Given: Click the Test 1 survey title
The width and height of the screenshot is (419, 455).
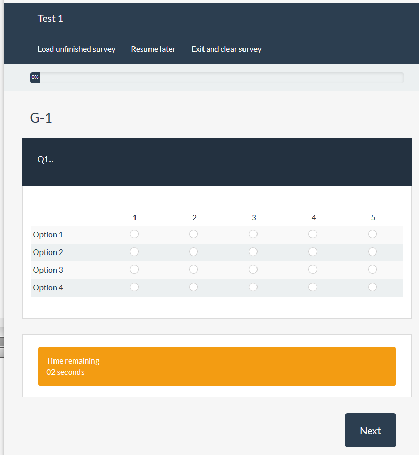Looking at the screenshot, I should click(50, 19).
